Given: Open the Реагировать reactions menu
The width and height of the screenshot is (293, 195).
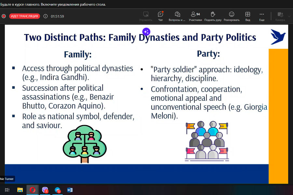Looking at the screenshot, I should pyautogui.click(x=231, y=16).
